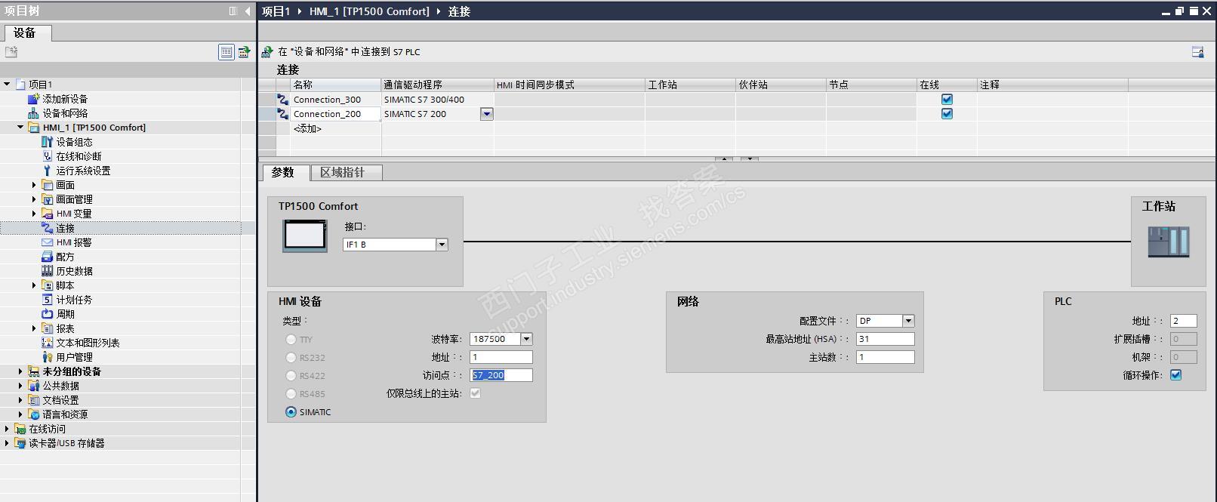Image resolution: width=1217 pixels, height=502 pixels.
Task: Toggle project tree column layout icon in header
Action: click(x=233, y=11)
